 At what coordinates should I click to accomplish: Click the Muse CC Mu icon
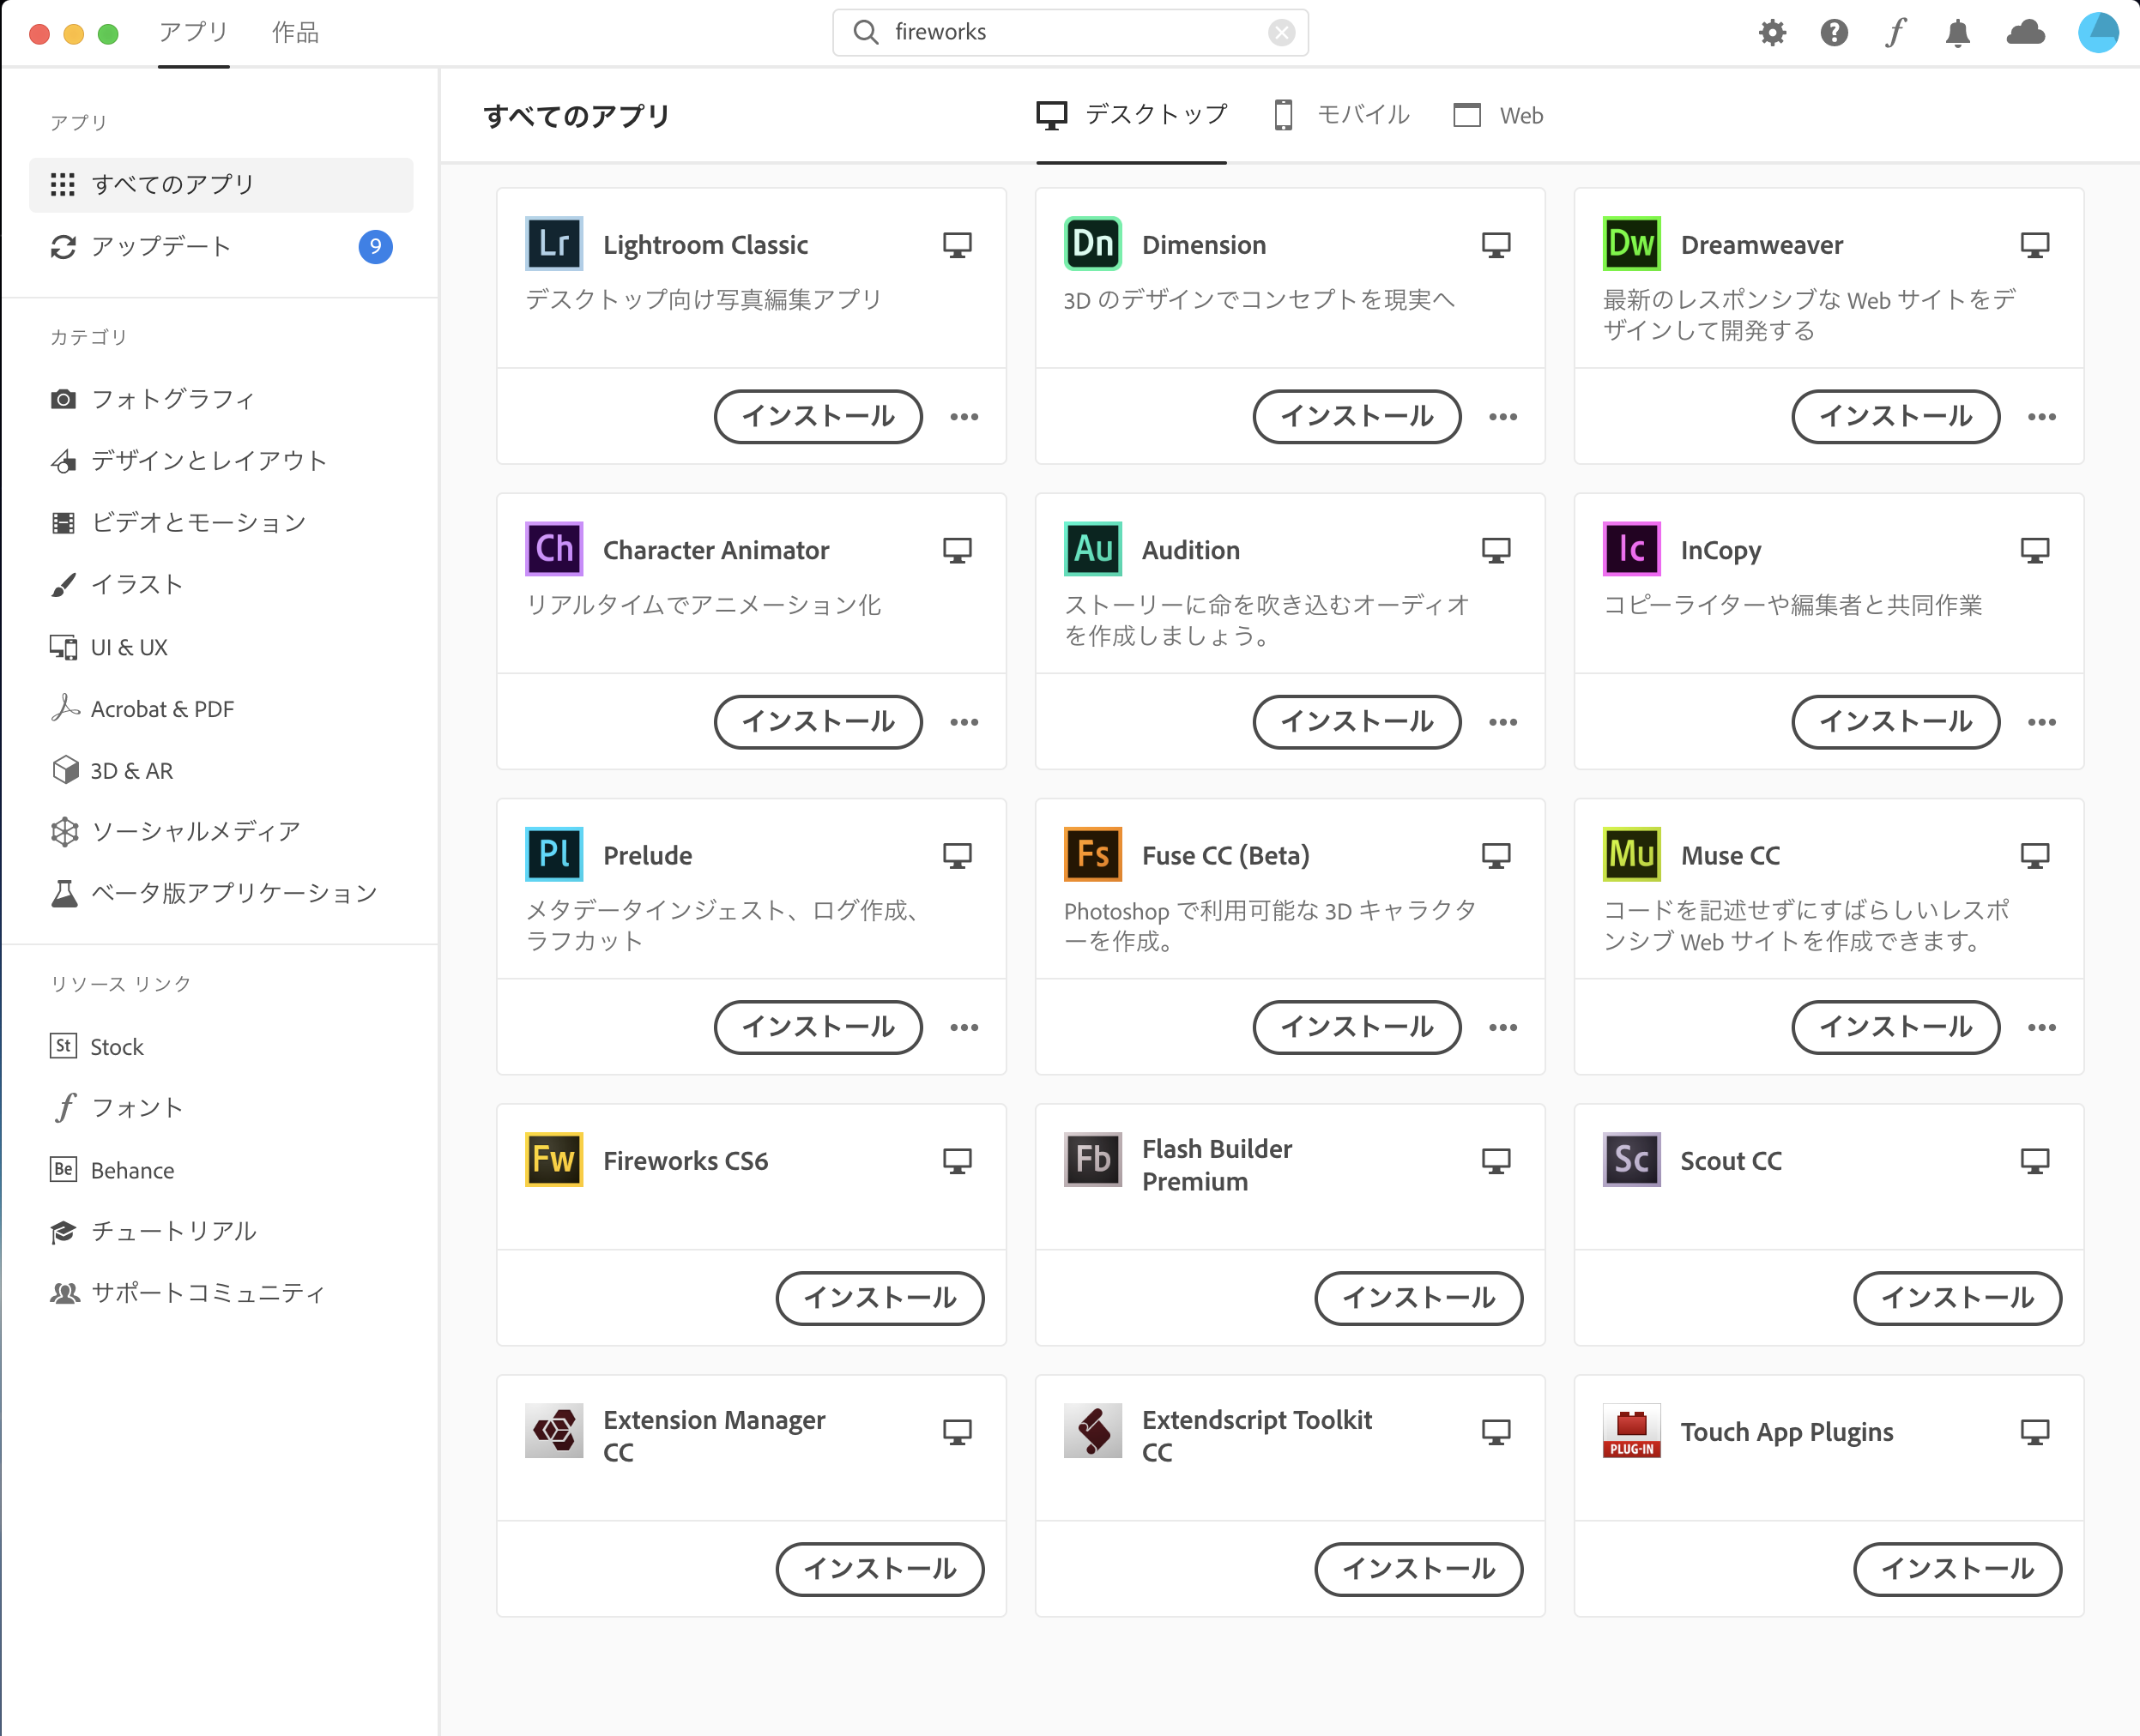1631,854
